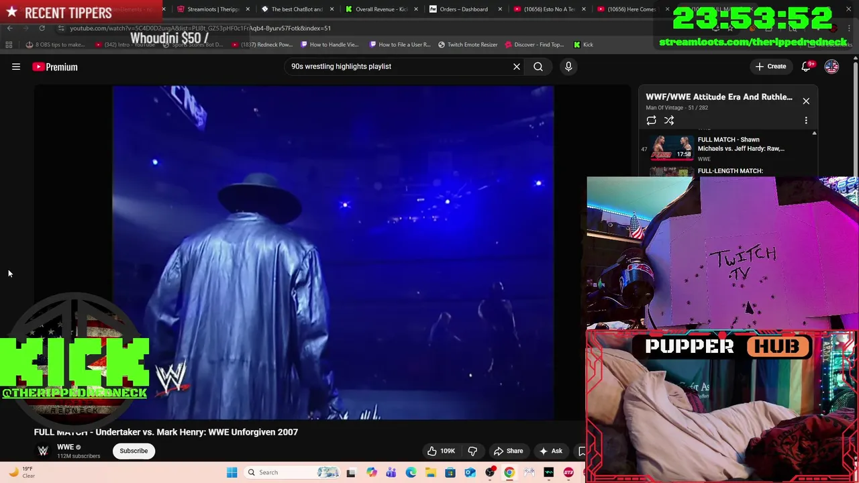
Task: Close the 'Orders – Dashboard' tab
Action: tap(500, 9)
